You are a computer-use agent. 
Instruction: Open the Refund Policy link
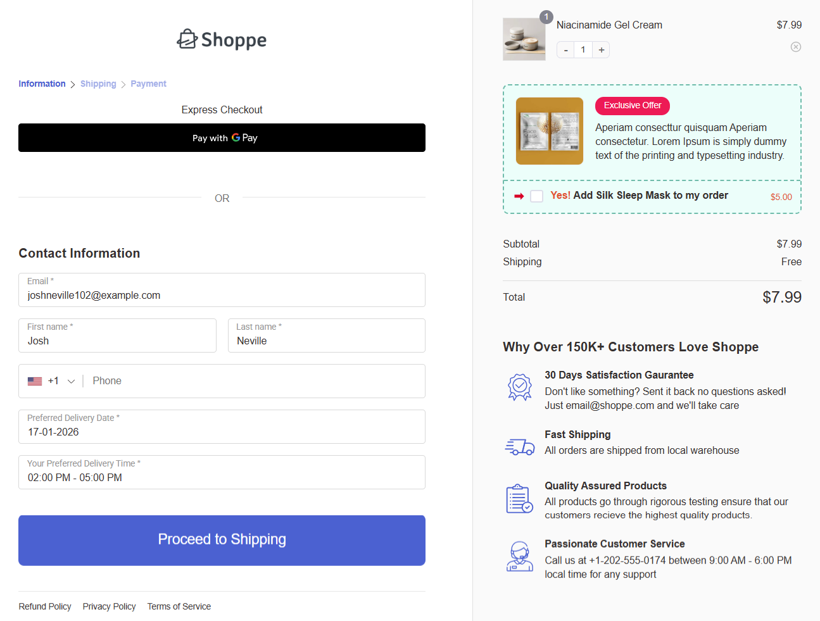click(44, 606)
